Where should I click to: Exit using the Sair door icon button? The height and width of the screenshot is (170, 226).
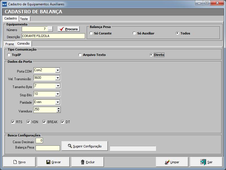click(206, 162)
